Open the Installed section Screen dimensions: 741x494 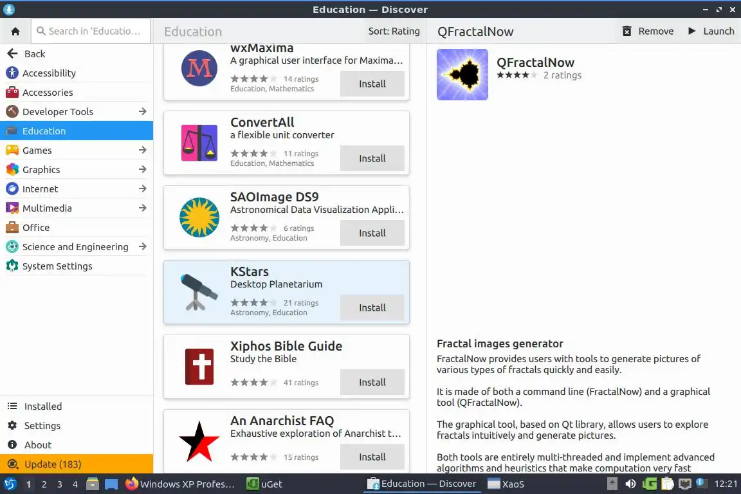coord(77,406)
